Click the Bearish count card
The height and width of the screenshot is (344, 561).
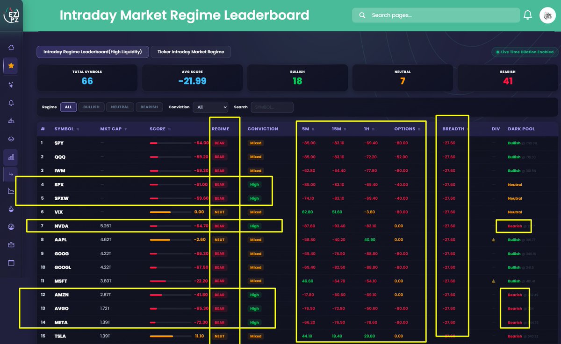coord(508,77)
